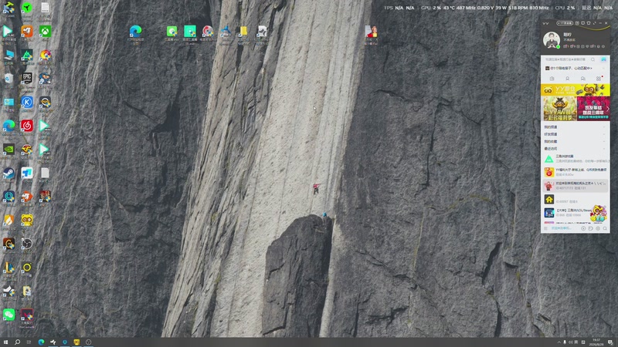Expand the 好友频道 channel group
Viewport: 618px width, 347px height.
pos(575,134)
